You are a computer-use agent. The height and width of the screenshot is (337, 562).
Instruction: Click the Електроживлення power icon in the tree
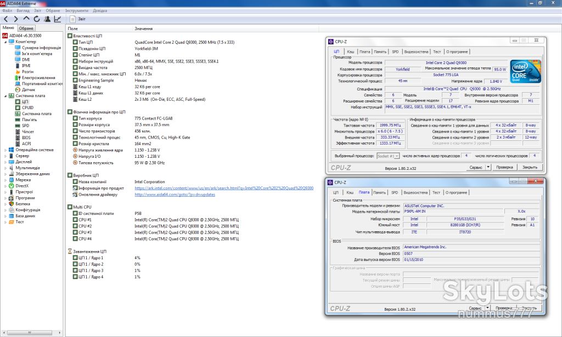tap(18, 78)
